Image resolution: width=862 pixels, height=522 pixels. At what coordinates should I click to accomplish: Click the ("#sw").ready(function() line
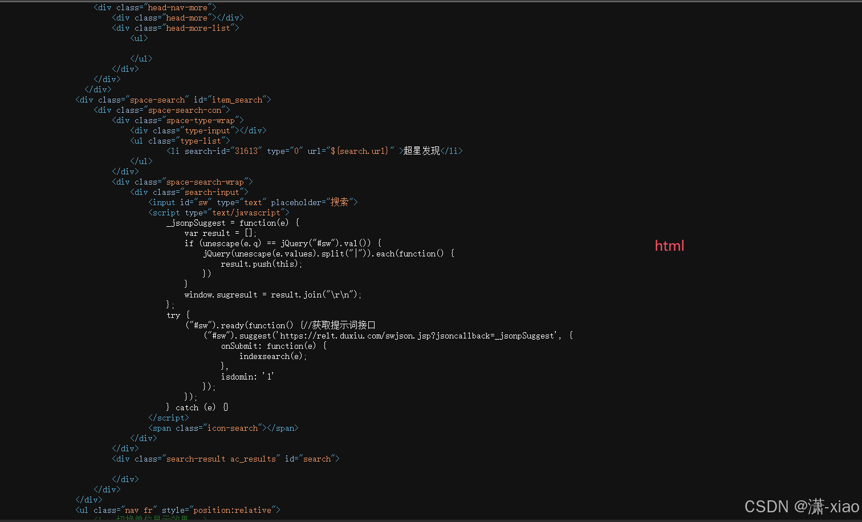[x=280, y=325]
